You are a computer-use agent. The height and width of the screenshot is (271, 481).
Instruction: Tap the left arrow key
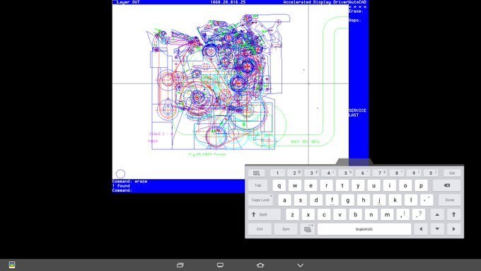pyautogui.click(x=421, y=229)
